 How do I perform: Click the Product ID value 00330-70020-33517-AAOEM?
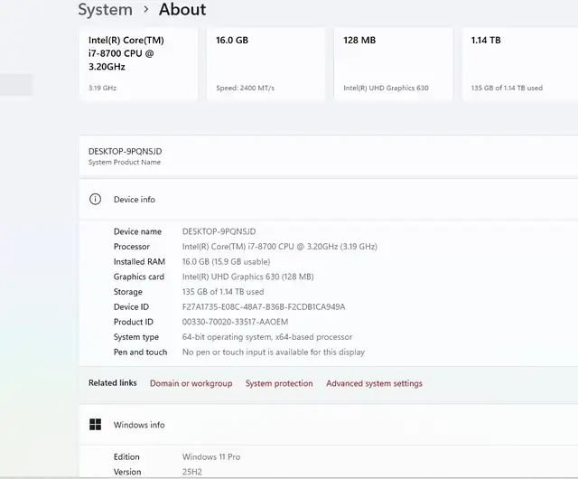pos(235,322)
